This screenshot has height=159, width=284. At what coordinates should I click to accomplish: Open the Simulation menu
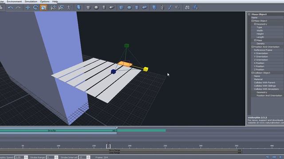pyautogui.click(x=31, y=1)
